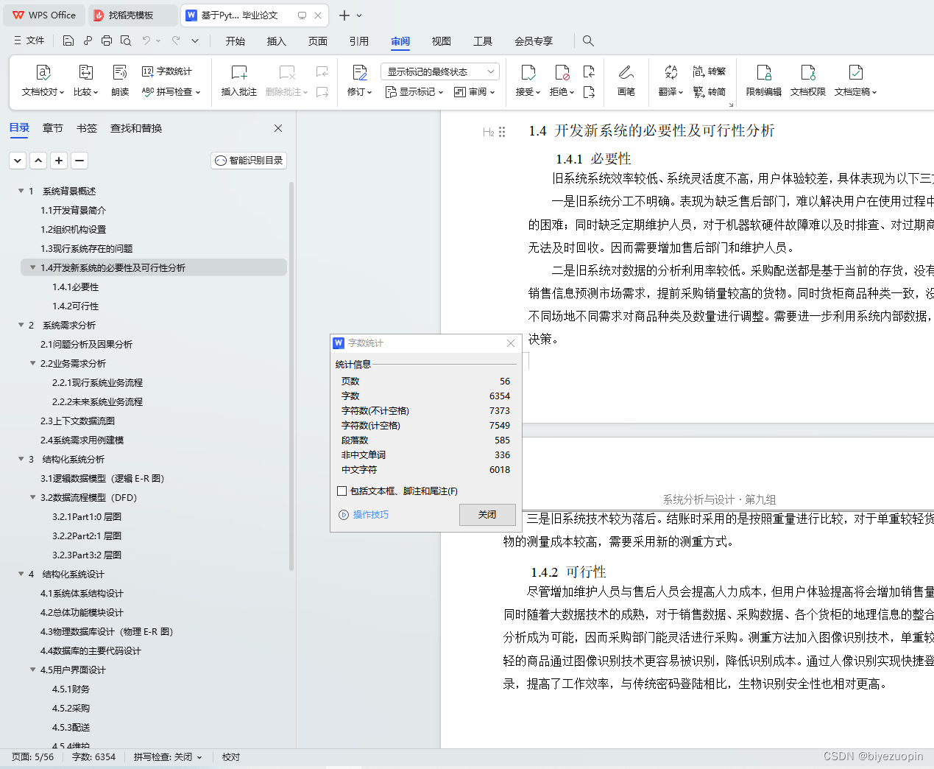934x769 pixels.
Task: Click the 文档定稿 finalize document icon
Action: coord(856,72)
